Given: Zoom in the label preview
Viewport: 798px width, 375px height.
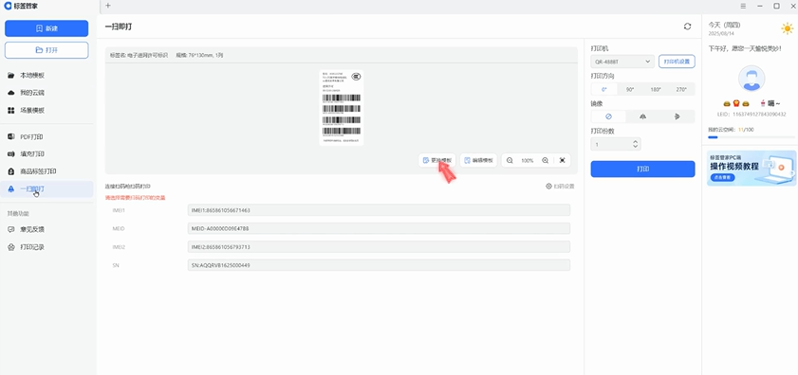Looking at the screenshot, I should pyautogui.click(x=545, y=160).
